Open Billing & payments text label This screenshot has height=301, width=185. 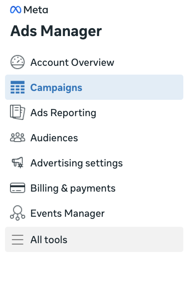[x=73, y=188]
